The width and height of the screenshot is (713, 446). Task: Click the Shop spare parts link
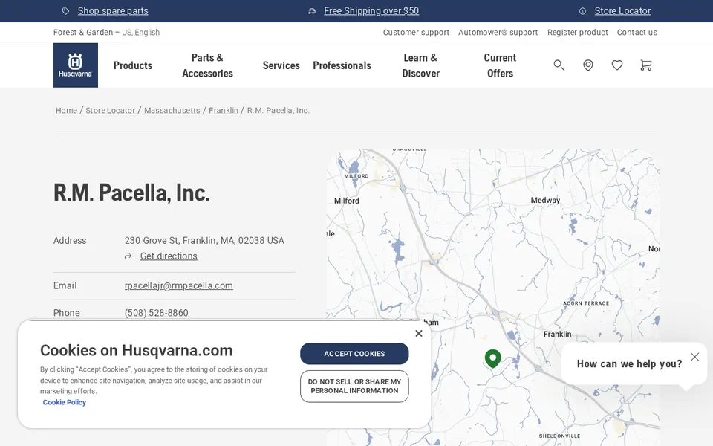tap(113, 11)
